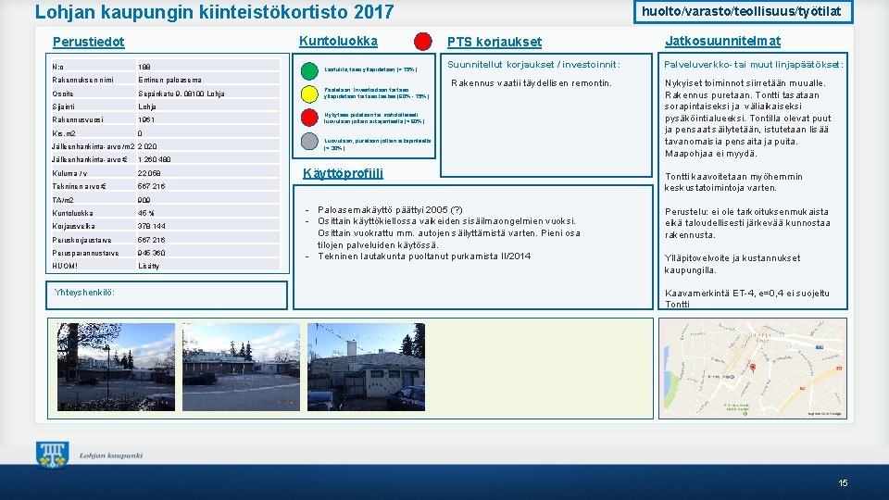Open the Kuntoluokka heading link

pos(338,41)
